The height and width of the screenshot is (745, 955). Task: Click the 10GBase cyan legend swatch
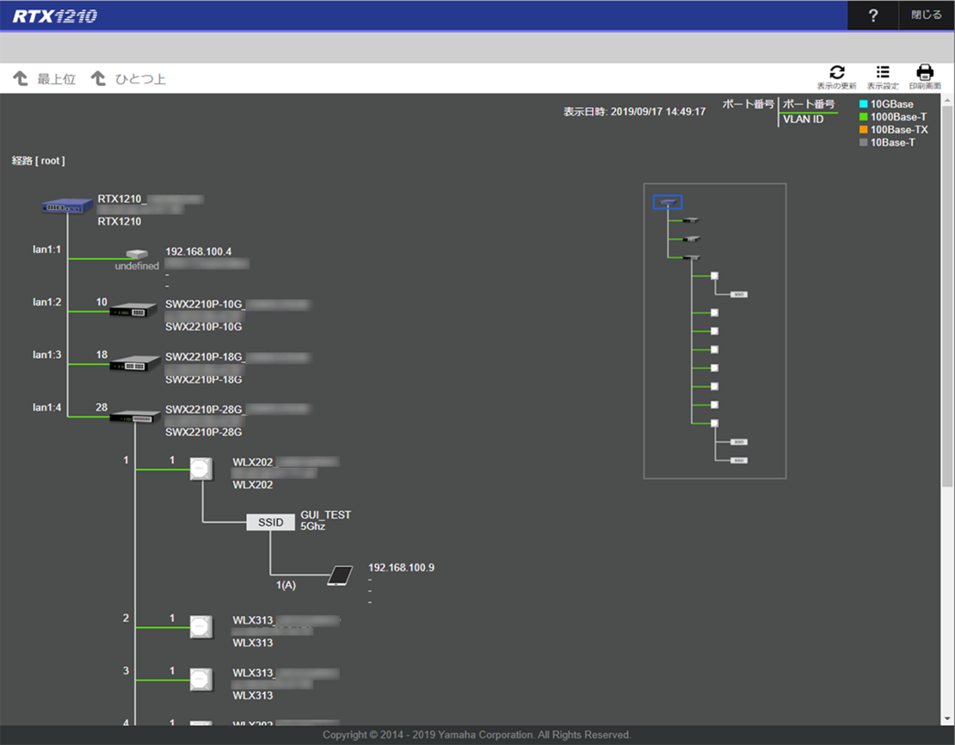[863, 104]
